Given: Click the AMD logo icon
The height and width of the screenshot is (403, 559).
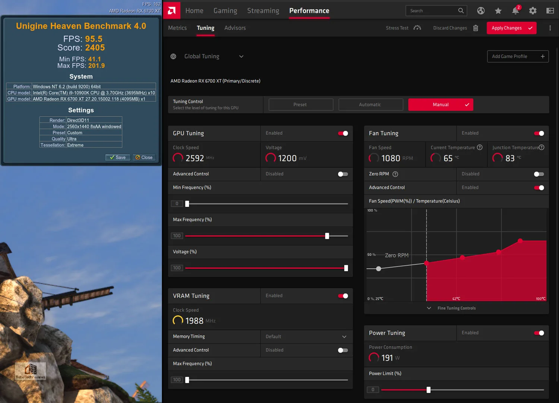Looking at the screenshot, I should (x=172, y=10).
